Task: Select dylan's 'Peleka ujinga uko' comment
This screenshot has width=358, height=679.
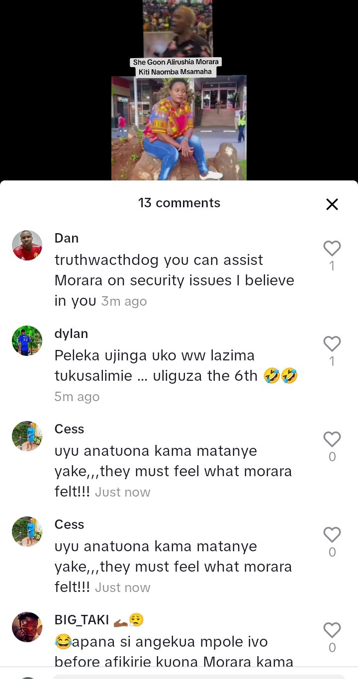Action: point(176,366)
